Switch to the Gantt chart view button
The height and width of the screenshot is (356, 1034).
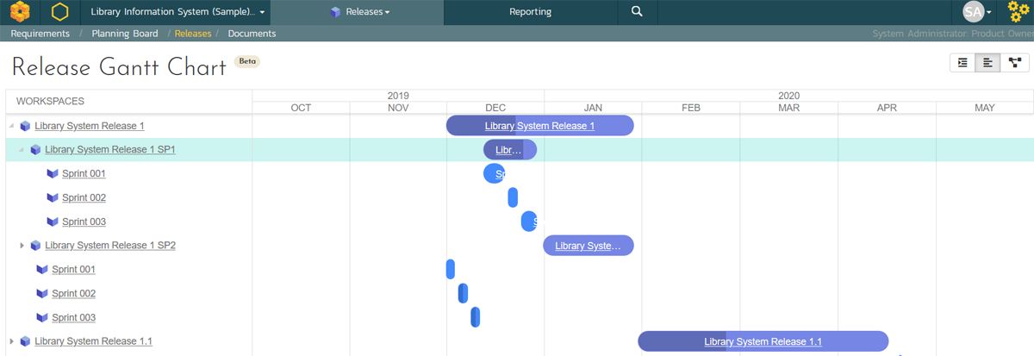coord(987,63)
